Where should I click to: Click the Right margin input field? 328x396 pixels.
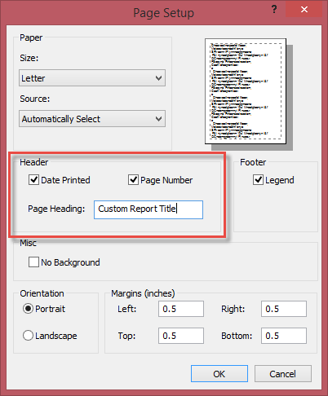pos(284,309)
